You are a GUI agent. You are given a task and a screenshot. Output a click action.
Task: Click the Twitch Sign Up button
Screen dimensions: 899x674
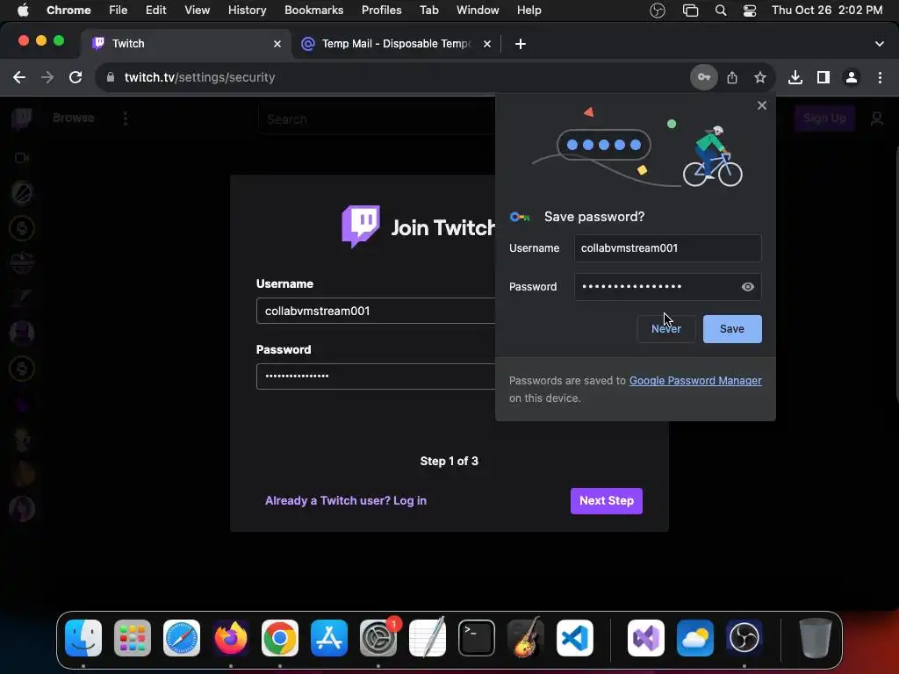[824, 118]
